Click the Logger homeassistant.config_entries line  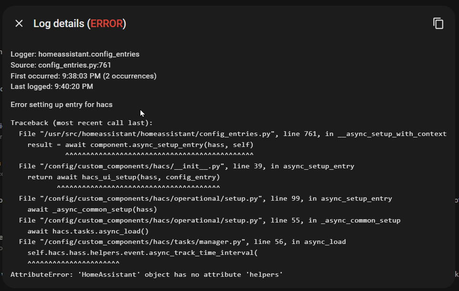[x=75, y=54]
